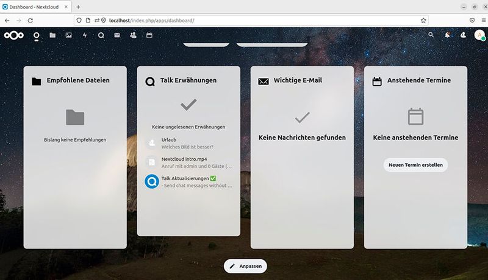Go back in browser history

point(7,21)
